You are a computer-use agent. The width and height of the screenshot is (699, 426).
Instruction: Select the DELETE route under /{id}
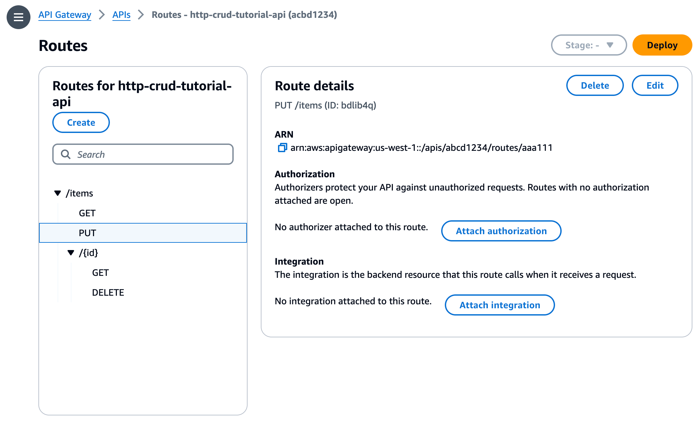pyautogui.click(x=107, y=292)
